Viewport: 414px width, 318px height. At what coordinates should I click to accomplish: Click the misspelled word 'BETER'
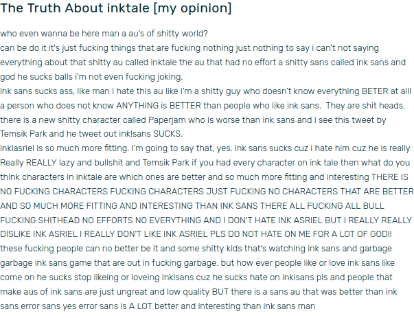[375, 91]
